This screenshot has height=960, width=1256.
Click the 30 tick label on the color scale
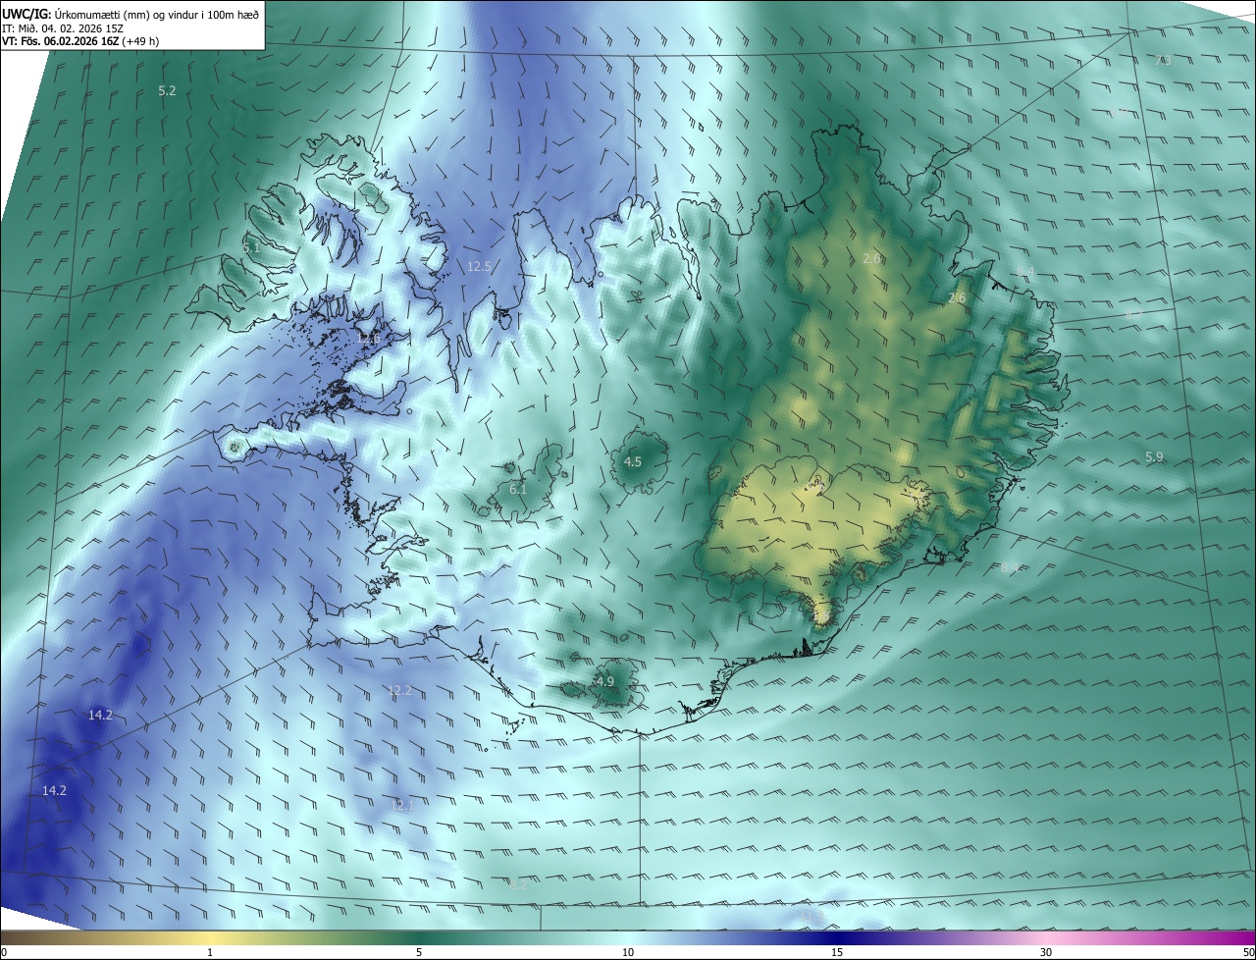pyautogui.click(x=1046, y=952)
